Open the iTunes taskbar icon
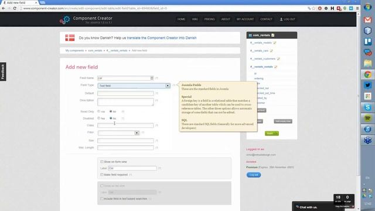This screenshot has height=211, width=375. pos(367,129)
